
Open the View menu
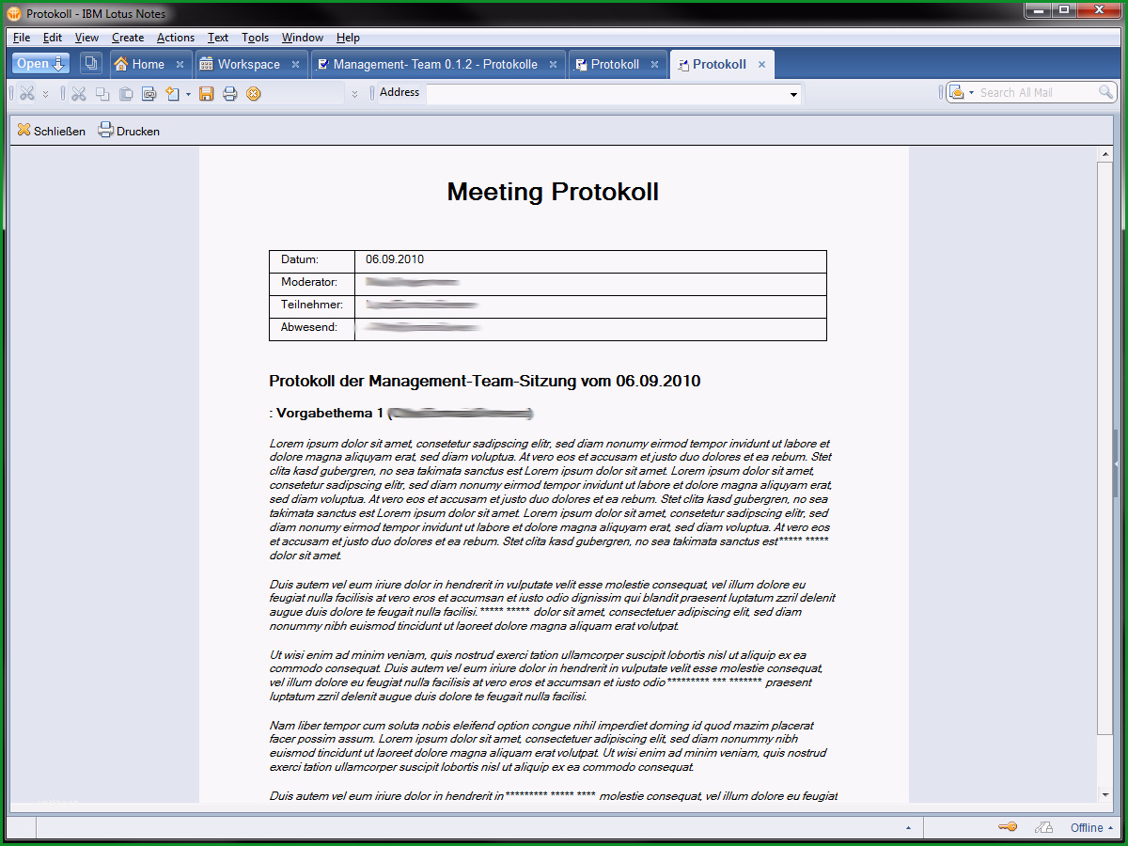pos(86,38)
